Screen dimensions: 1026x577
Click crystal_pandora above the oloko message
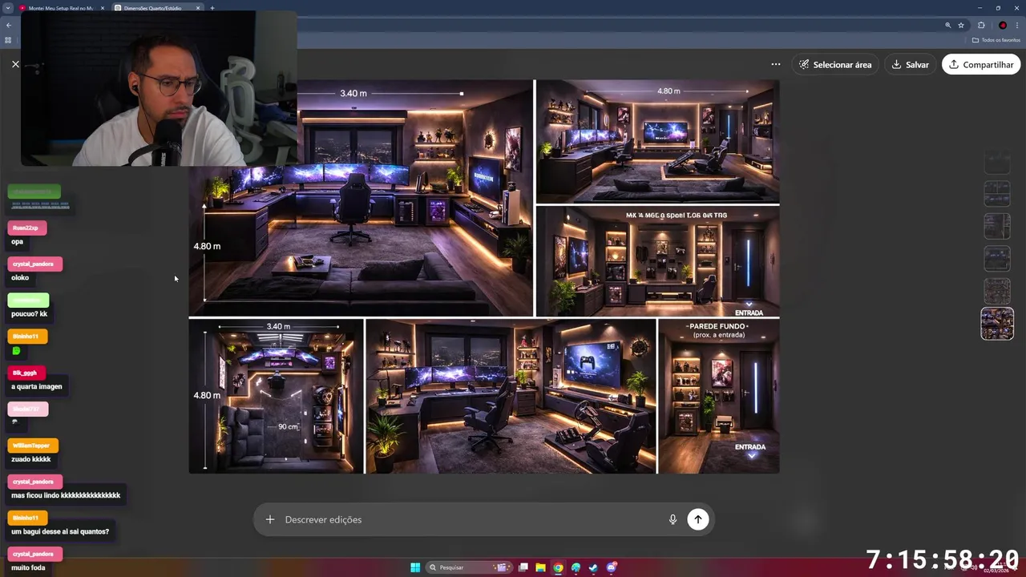33,264
